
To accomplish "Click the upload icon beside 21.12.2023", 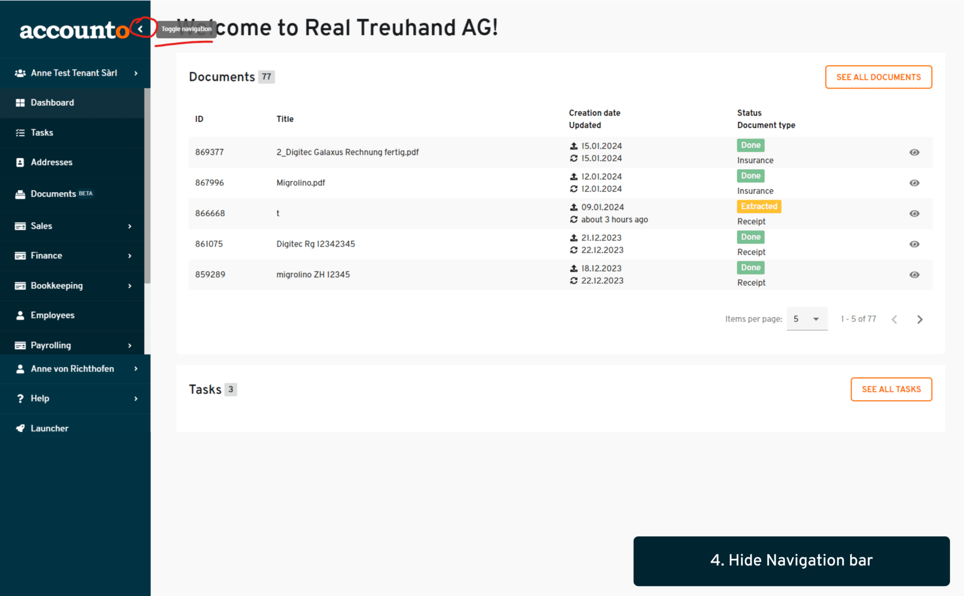I will 574,238.
